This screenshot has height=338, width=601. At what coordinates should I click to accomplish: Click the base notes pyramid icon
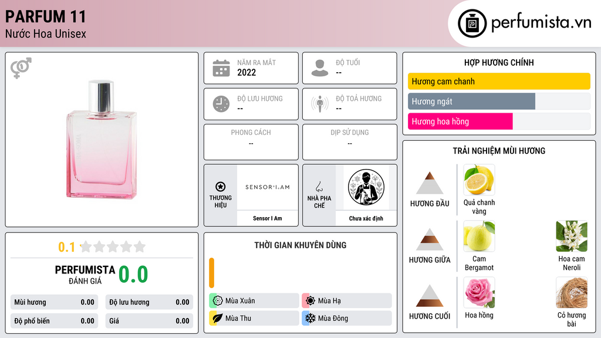(430, 296)
